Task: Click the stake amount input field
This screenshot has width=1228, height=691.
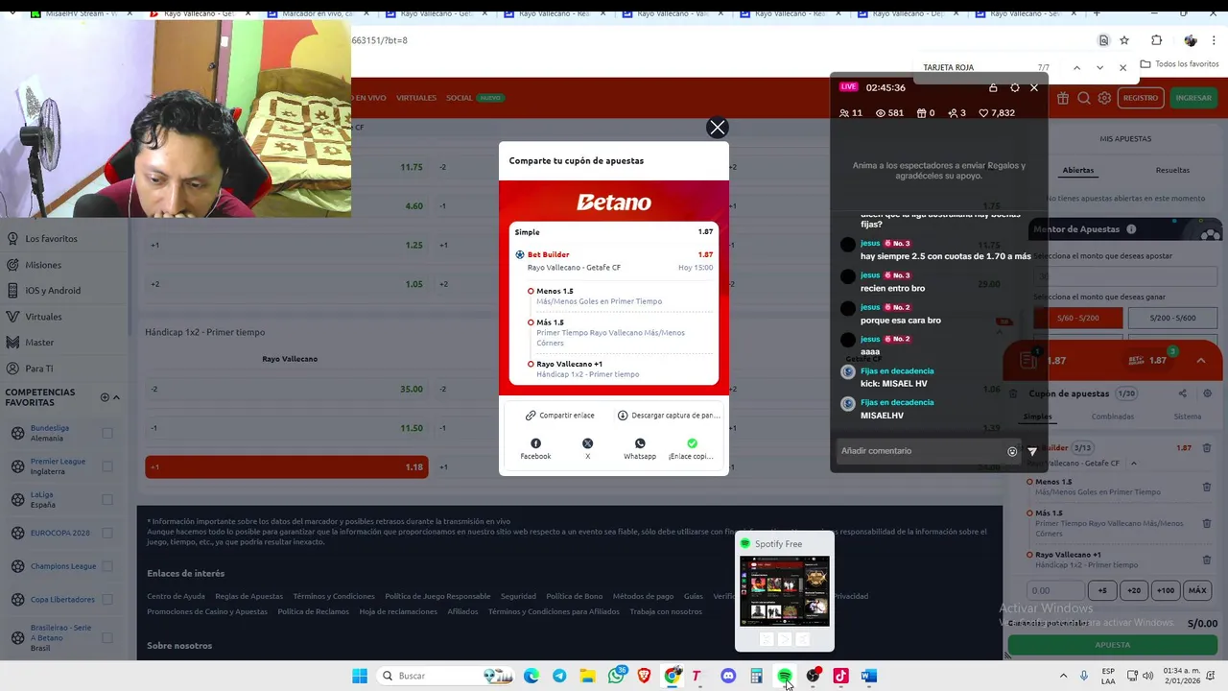Action: 1055,590
